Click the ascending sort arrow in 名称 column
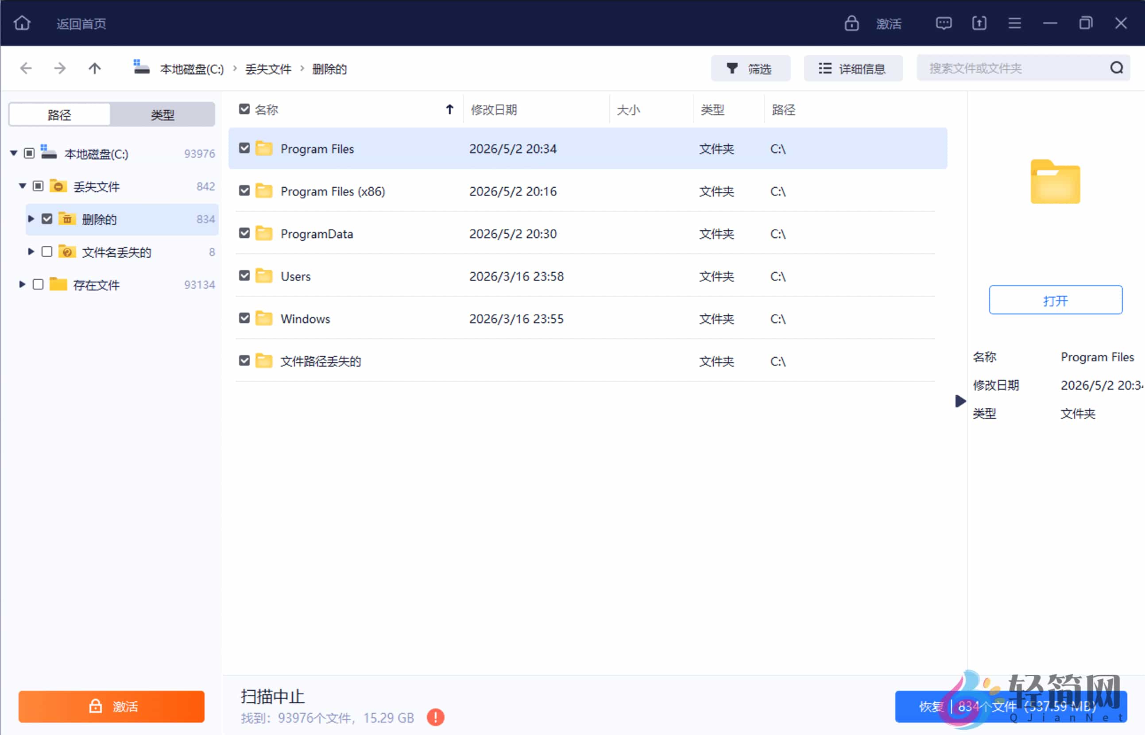Viewport: 1145px width, 735px height. point(449,110)
